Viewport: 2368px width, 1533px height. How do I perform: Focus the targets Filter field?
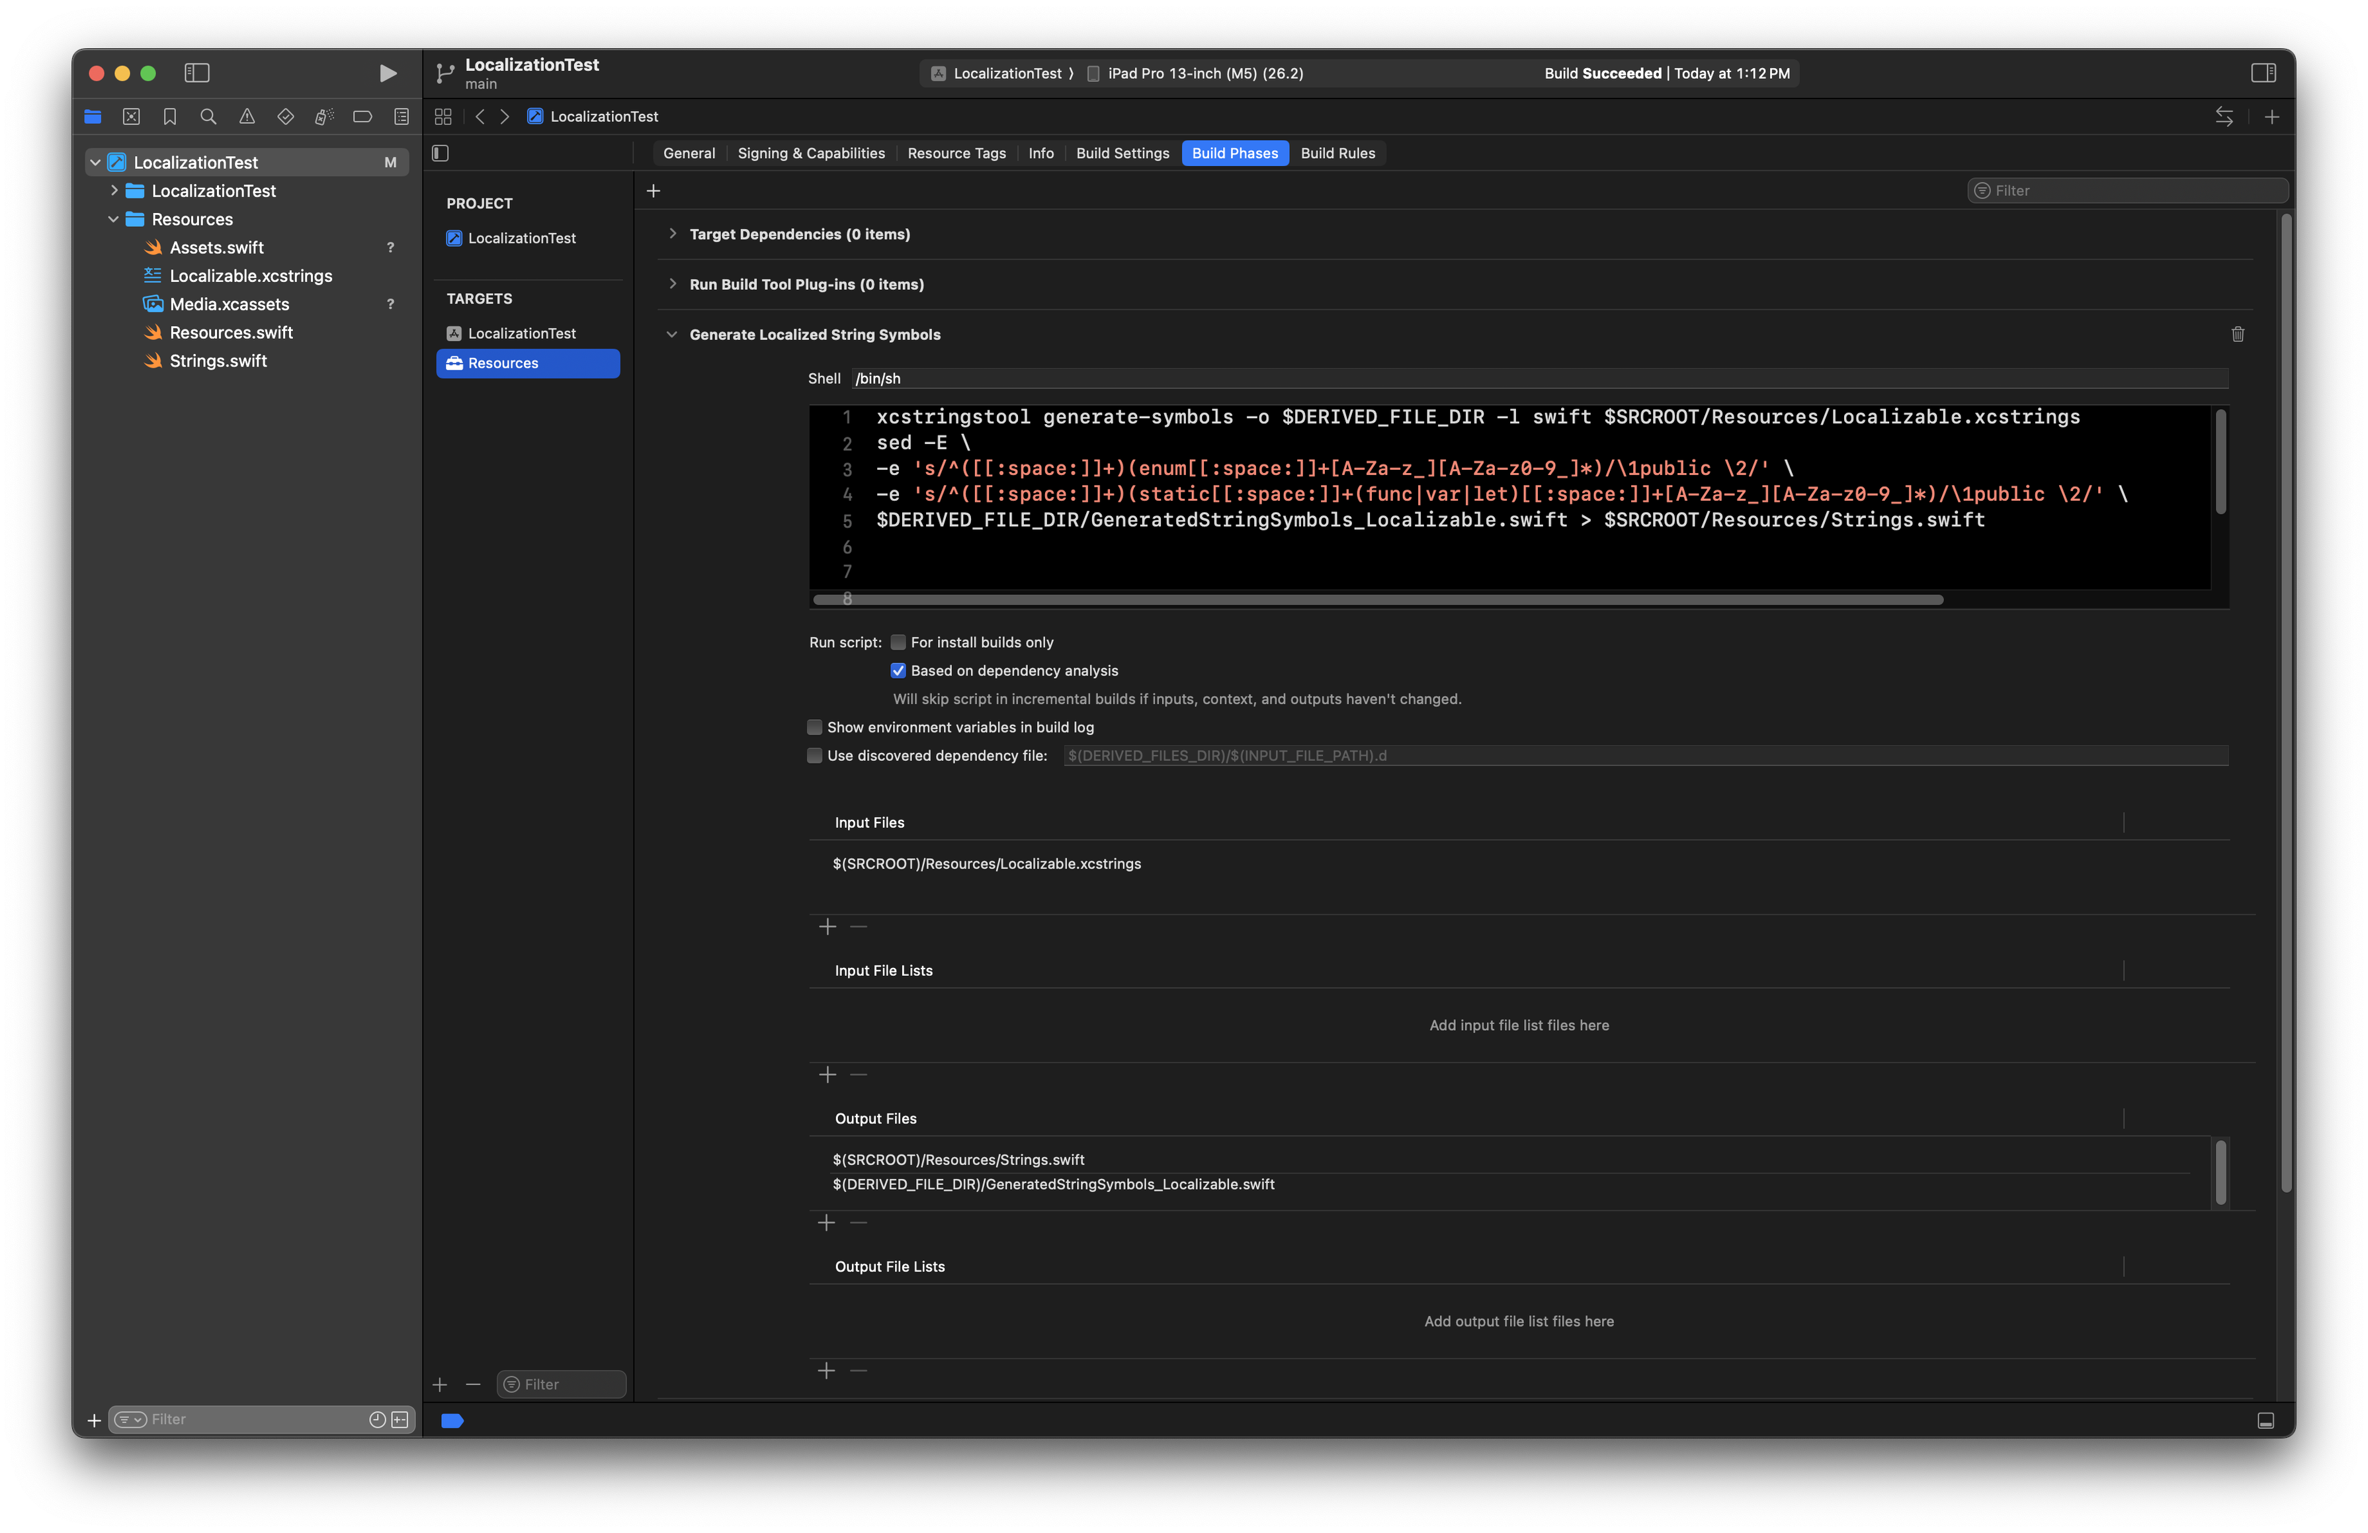pos(561,1383)
